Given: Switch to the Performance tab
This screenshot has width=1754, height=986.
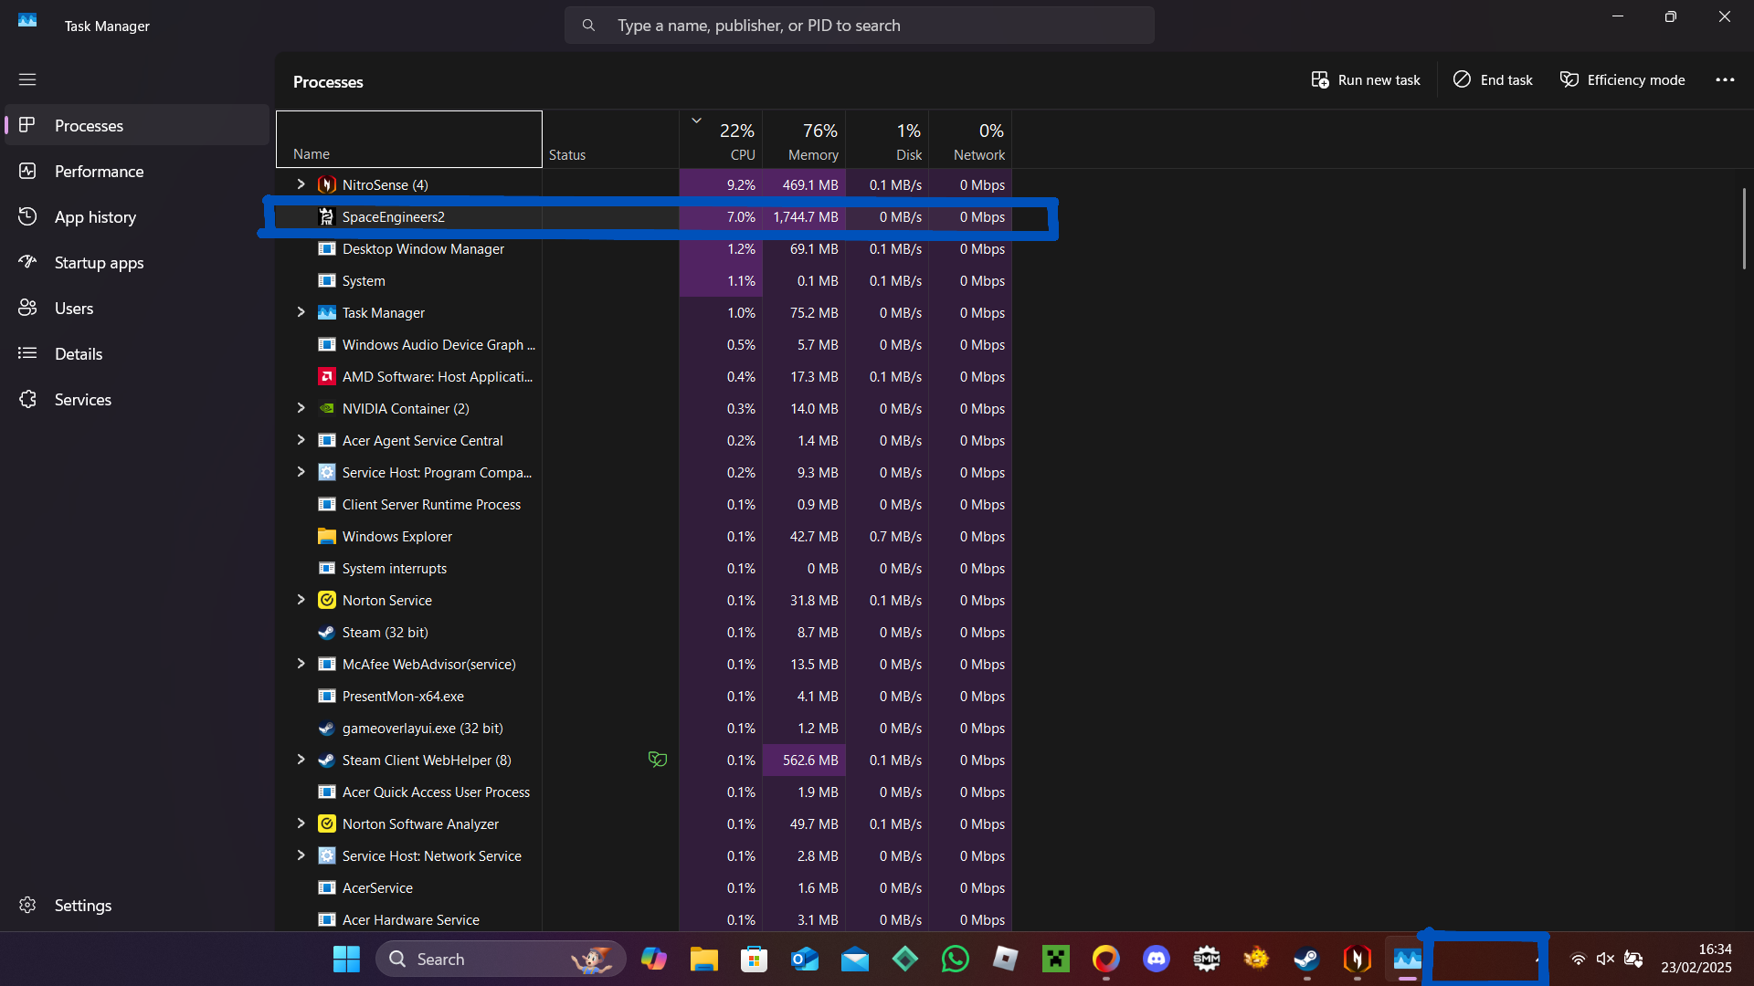Looking at the screenshot, I should click(99, 172).
